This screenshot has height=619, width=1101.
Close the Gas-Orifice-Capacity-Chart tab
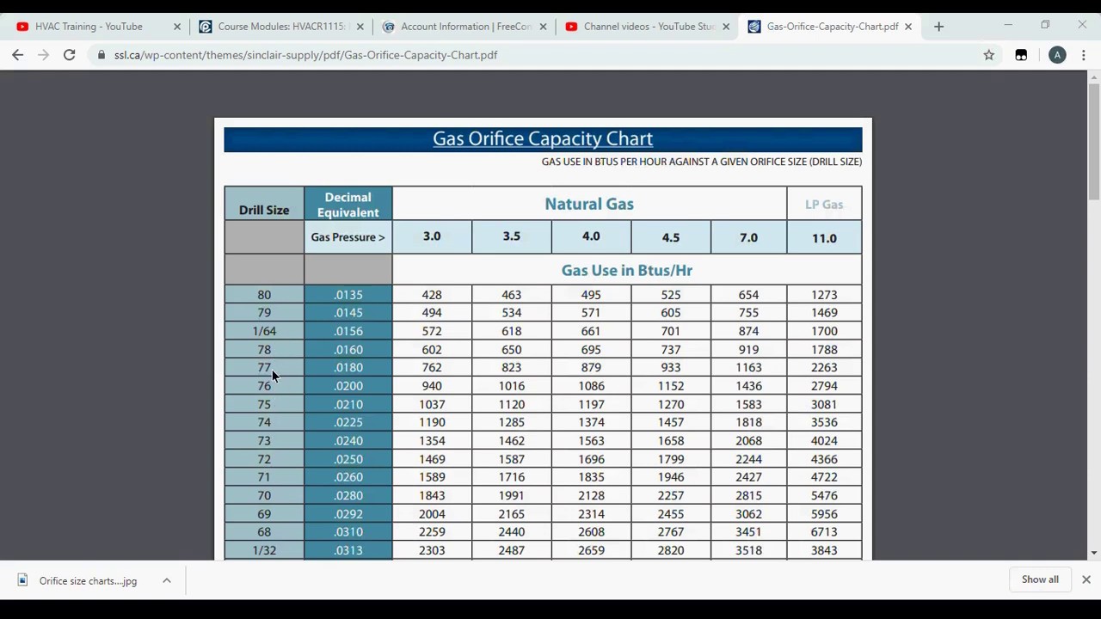(x=908, y=27)
